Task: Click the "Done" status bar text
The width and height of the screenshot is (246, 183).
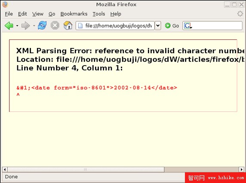Action: click(11, 177)
